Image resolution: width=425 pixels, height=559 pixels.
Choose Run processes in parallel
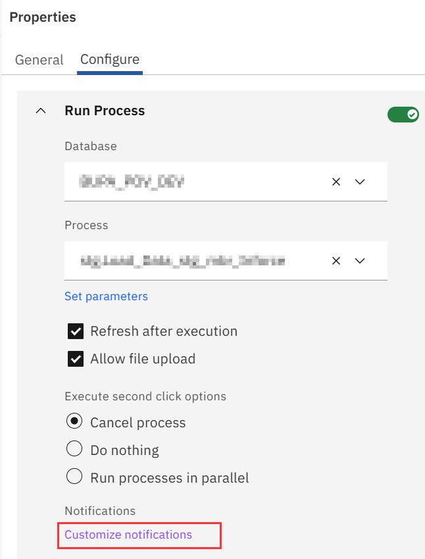tap(74, 477)
